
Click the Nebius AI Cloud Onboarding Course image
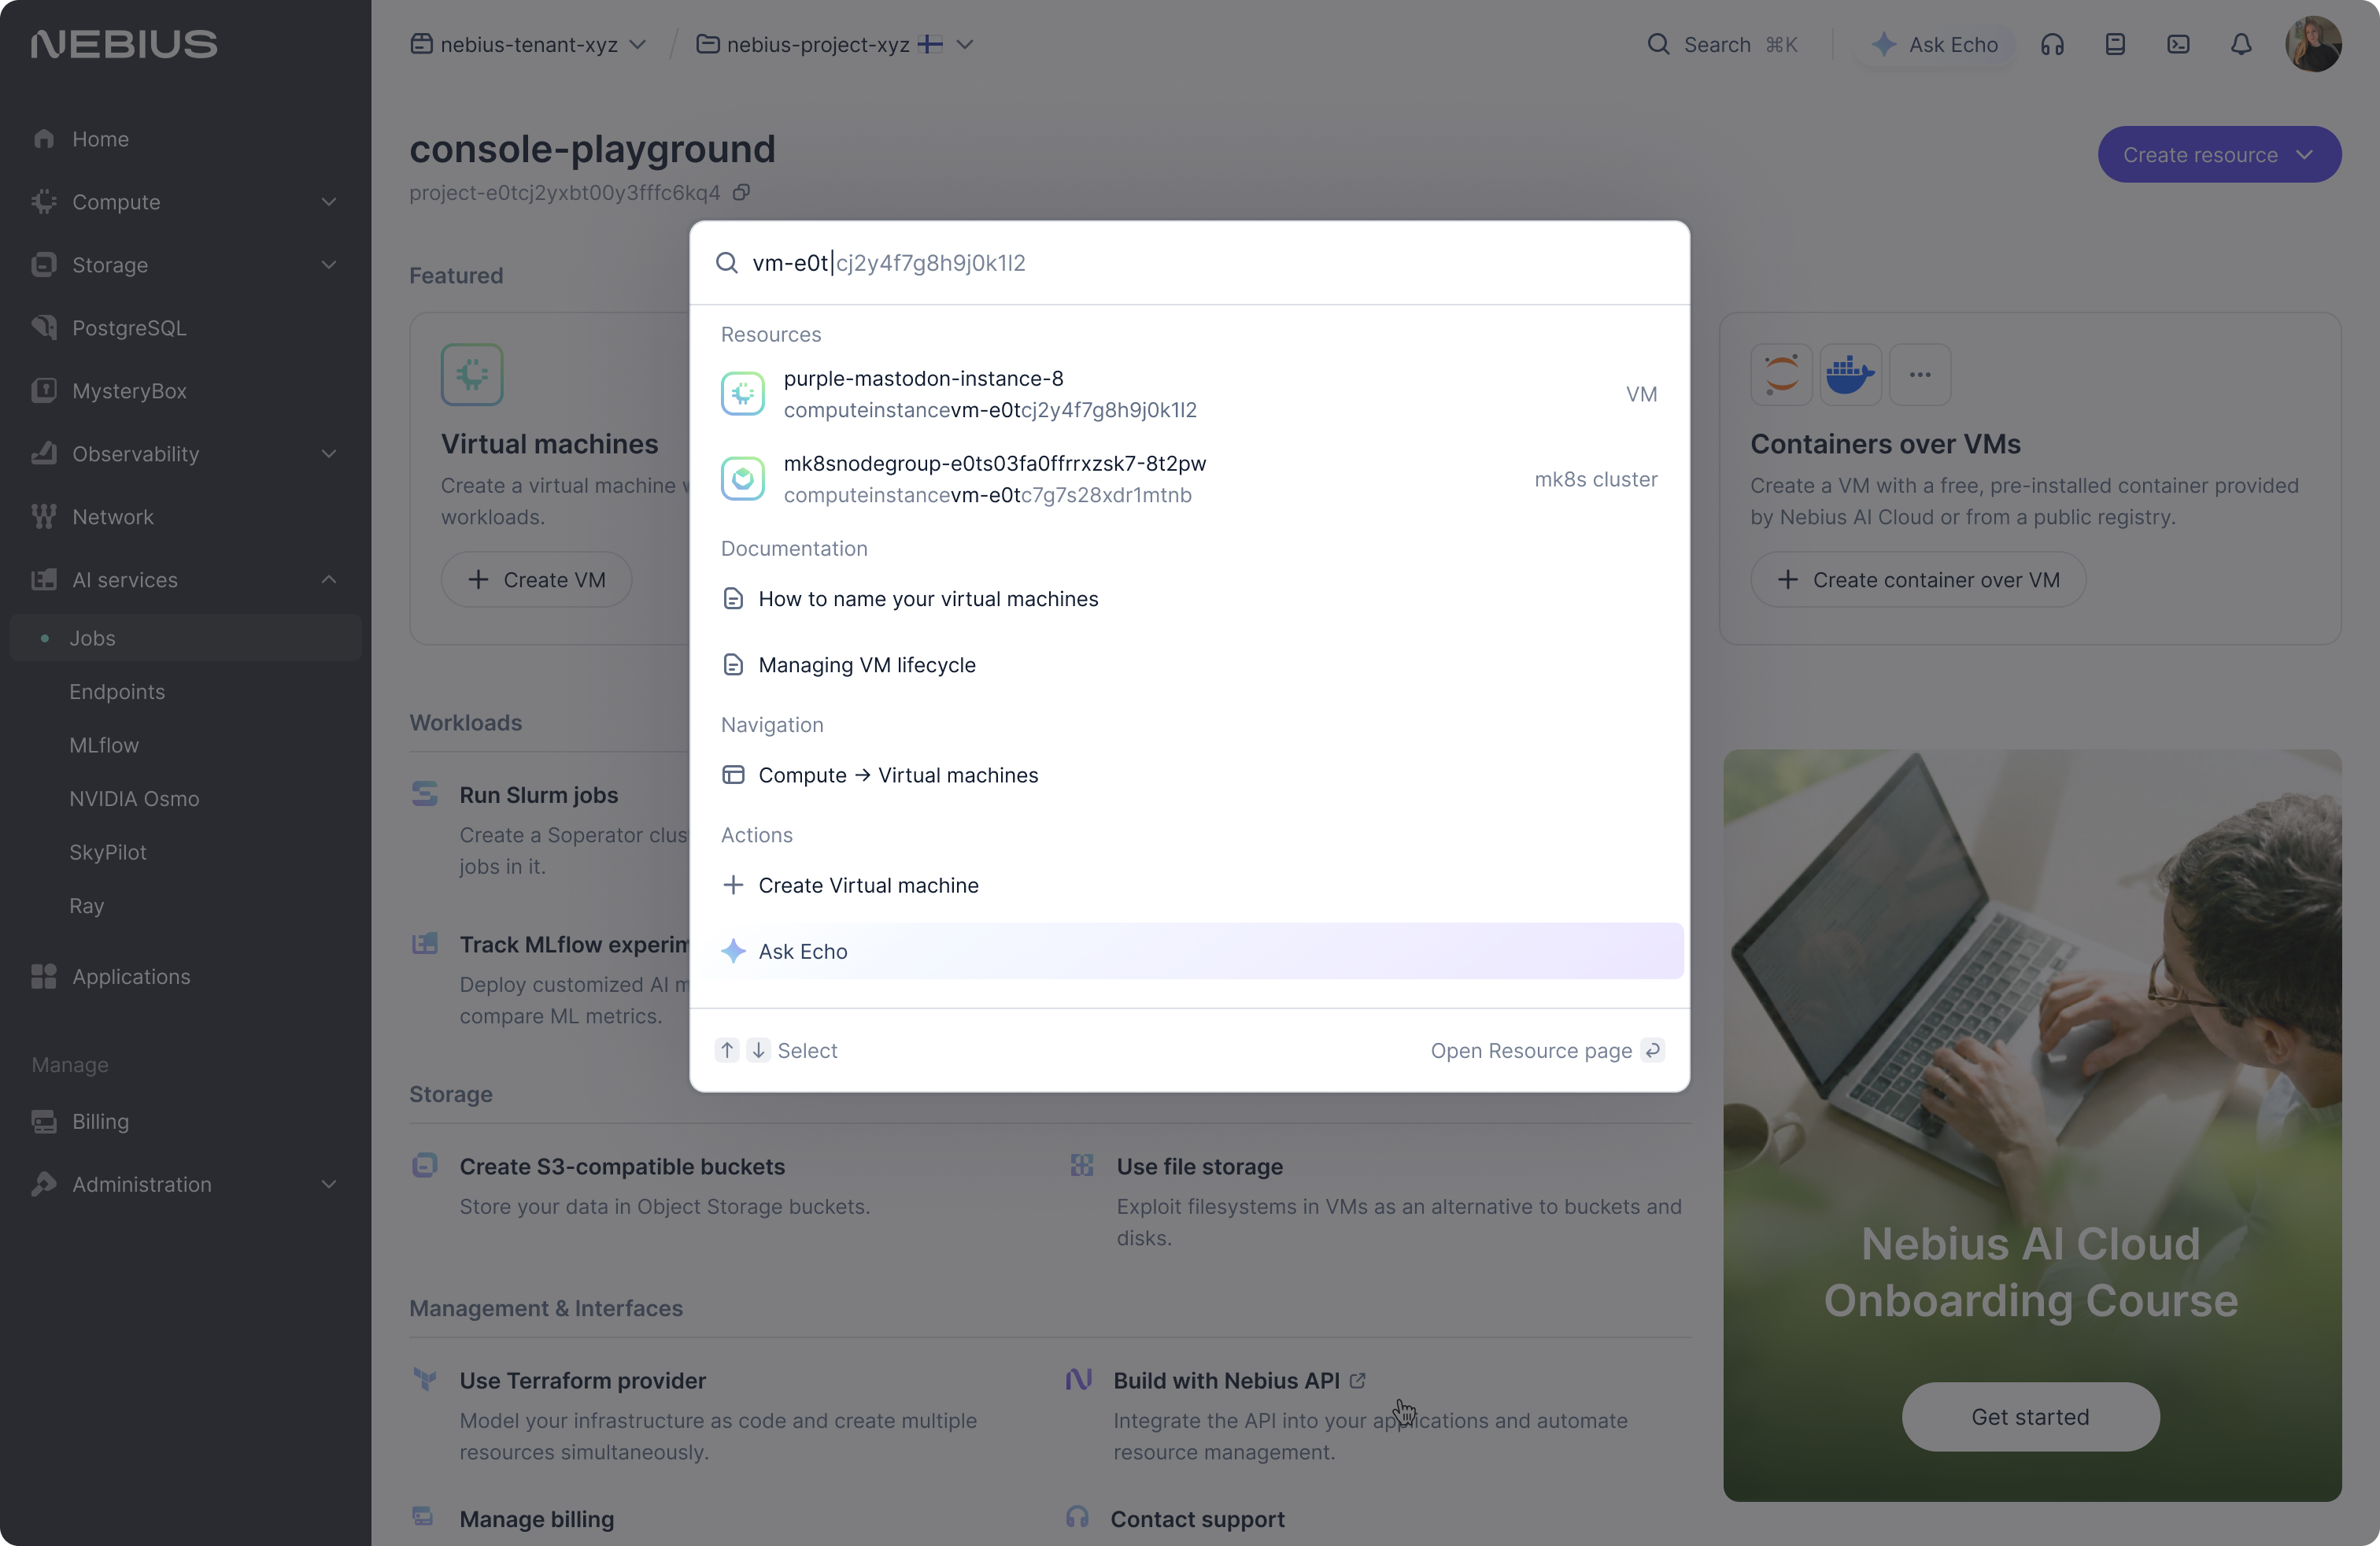pos(2031,1125)
